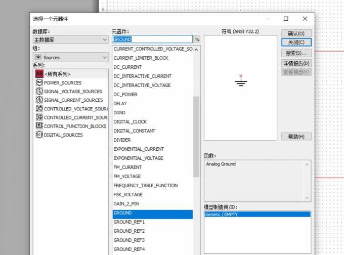
Task: Select FSK_VOLTAGE component
Action: tap(153, 194)
